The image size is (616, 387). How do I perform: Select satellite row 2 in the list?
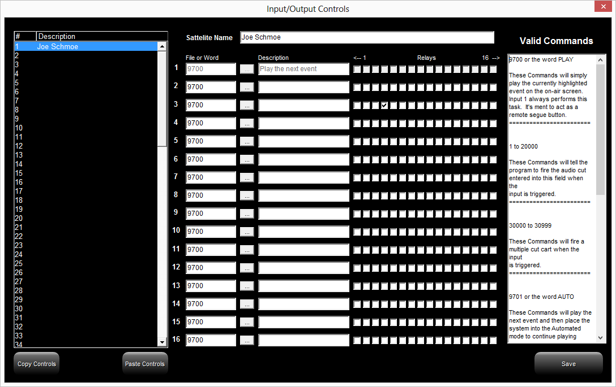tap(85, 56)
